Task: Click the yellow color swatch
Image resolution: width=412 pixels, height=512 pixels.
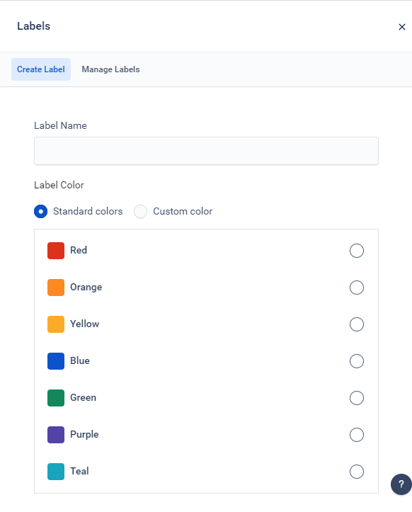Action: [56, 324]
